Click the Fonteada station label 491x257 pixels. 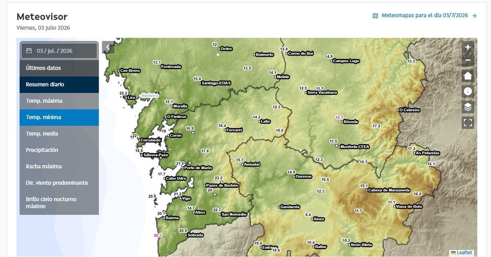pyautogui.click(x=171, y=67)
